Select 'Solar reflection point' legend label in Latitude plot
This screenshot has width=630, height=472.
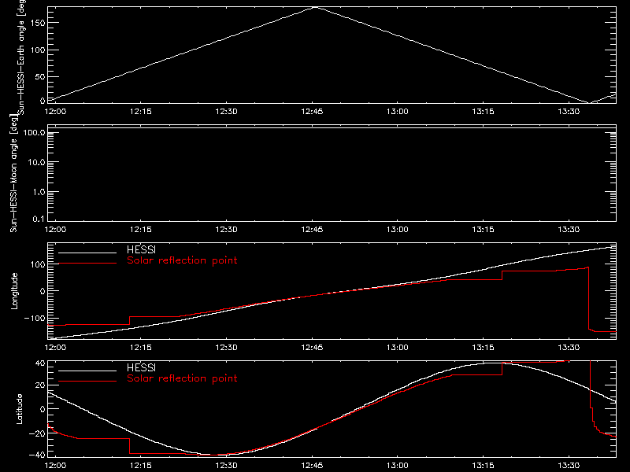click(x=182, y=378)
